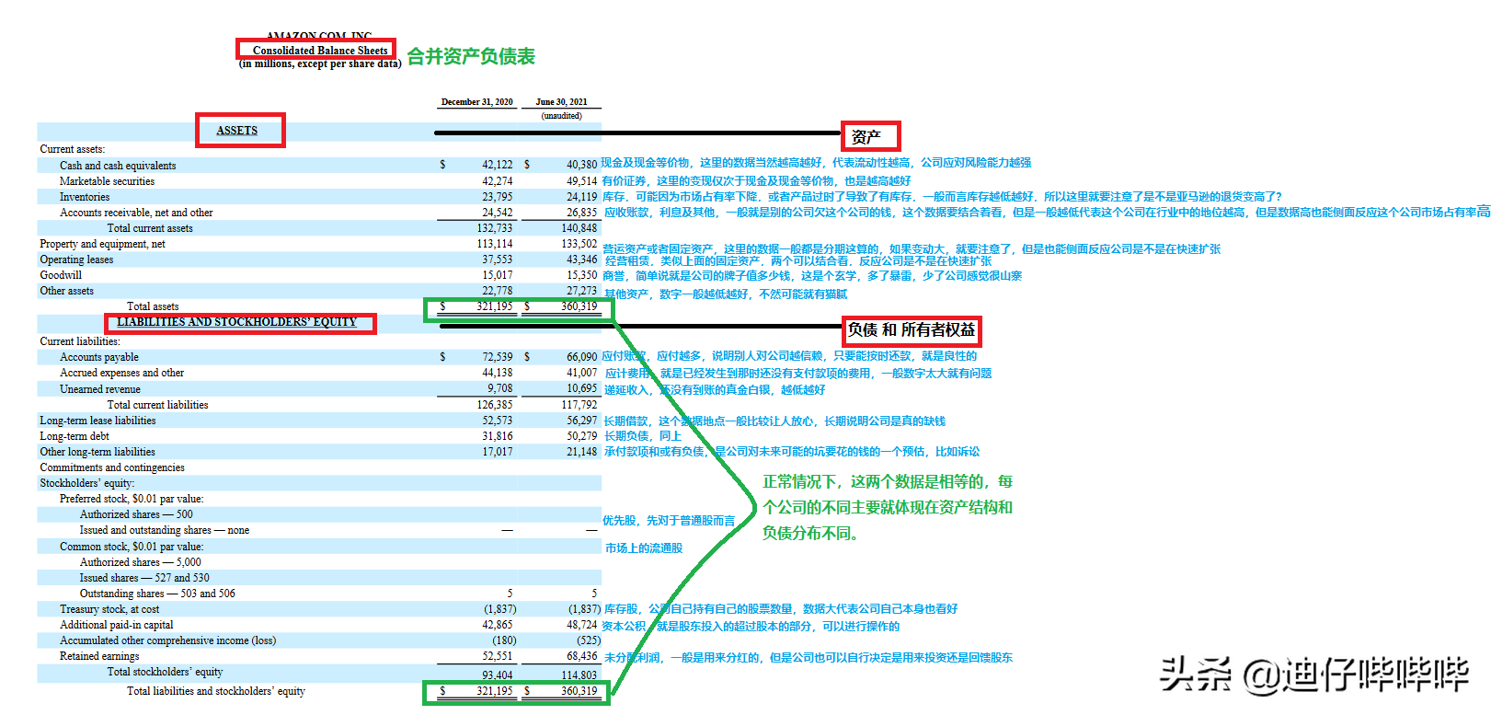Select Preferred stock, $0.01 par value label
Viewport: 1491px width, 715px height.
(132, 499)
